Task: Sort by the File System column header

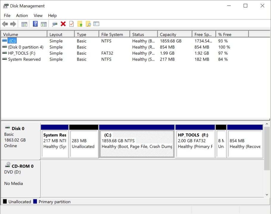Action: point(114,34)
